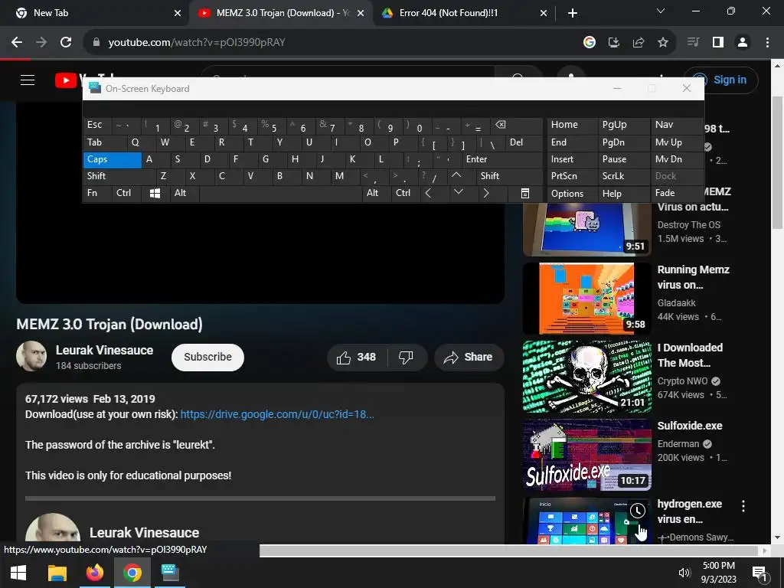Toggle the left Alt key on On-Screen Keyboard

click(x=185, y=194)
